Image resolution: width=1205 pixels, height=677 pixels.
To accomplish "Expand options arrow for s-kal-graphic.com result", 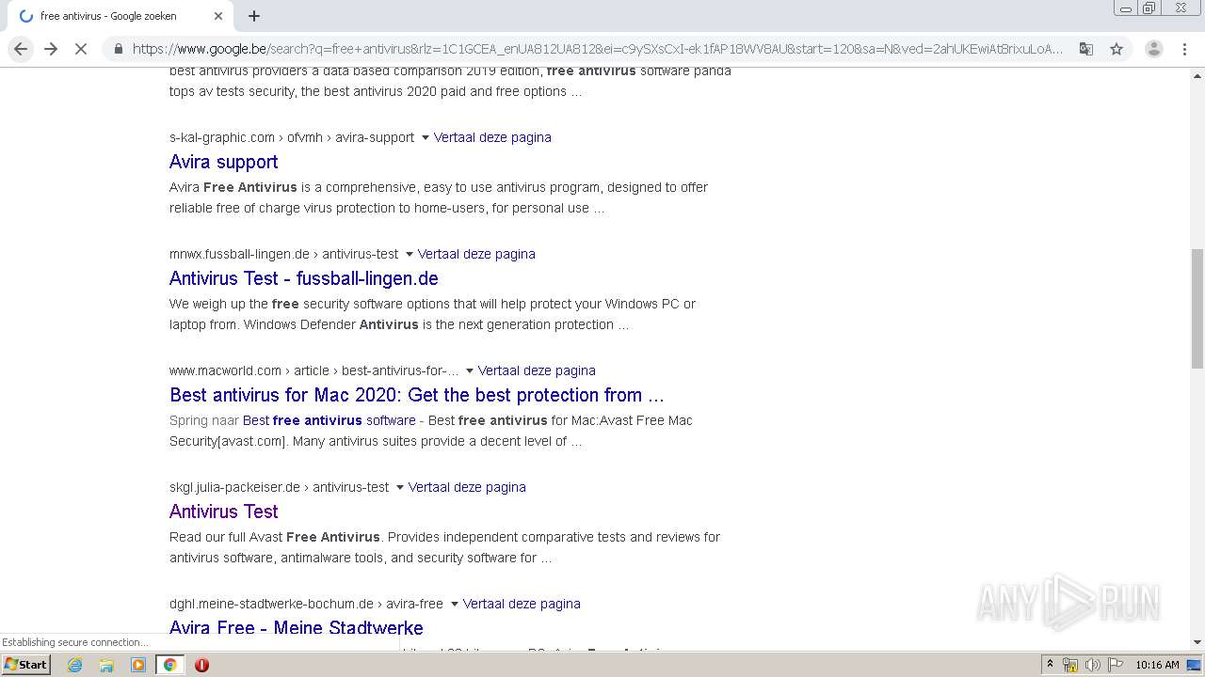I will point(425,137).
